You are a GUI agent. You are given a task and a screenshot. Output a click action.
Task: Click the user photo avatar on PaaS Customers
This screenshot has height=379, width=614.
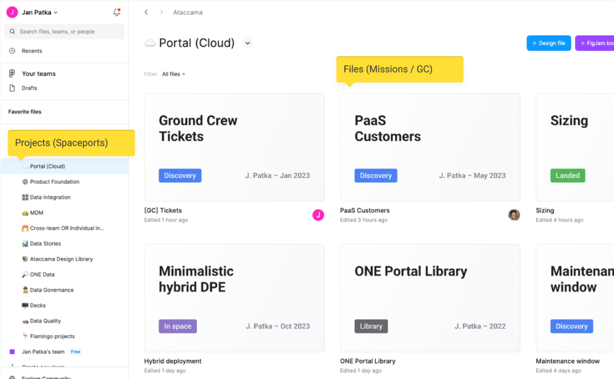pyautogui.click(x=514, y=215)
